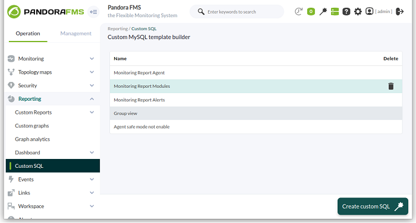Expand the Events section chevron
Viewport: 416px width, 223px height.
click(x=92, y=179)
